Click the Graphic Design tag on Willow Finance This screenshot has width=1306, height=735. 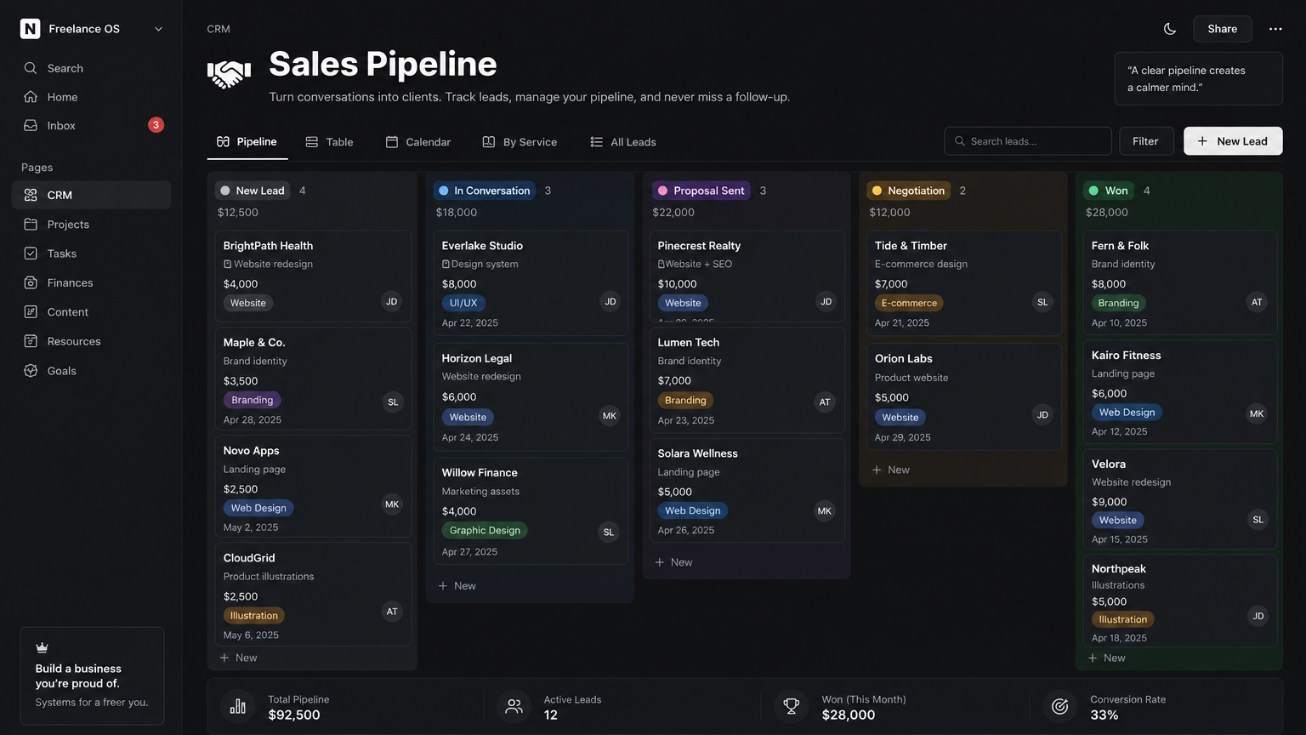tap(485, 530)
